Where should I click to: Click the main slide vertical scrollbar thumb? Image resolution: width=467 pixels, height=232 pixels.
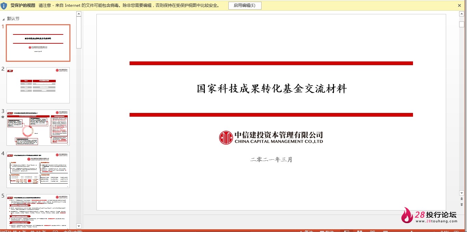pyautogui.click(x=462, y=24)
